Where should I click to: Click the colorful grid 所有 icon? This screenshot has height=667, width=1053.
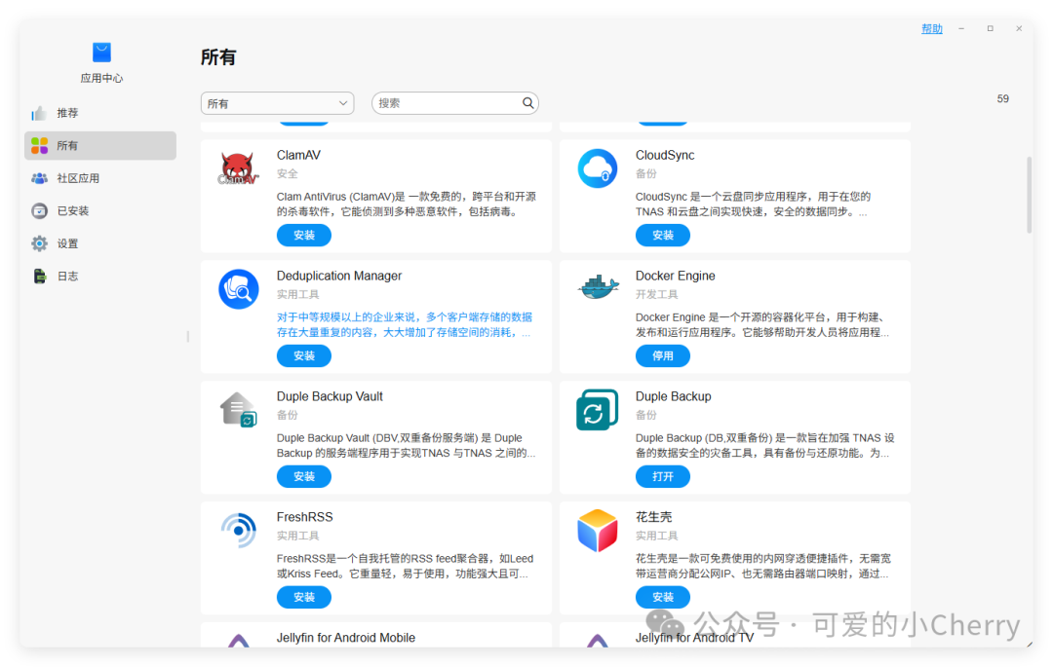pos(40,145)
